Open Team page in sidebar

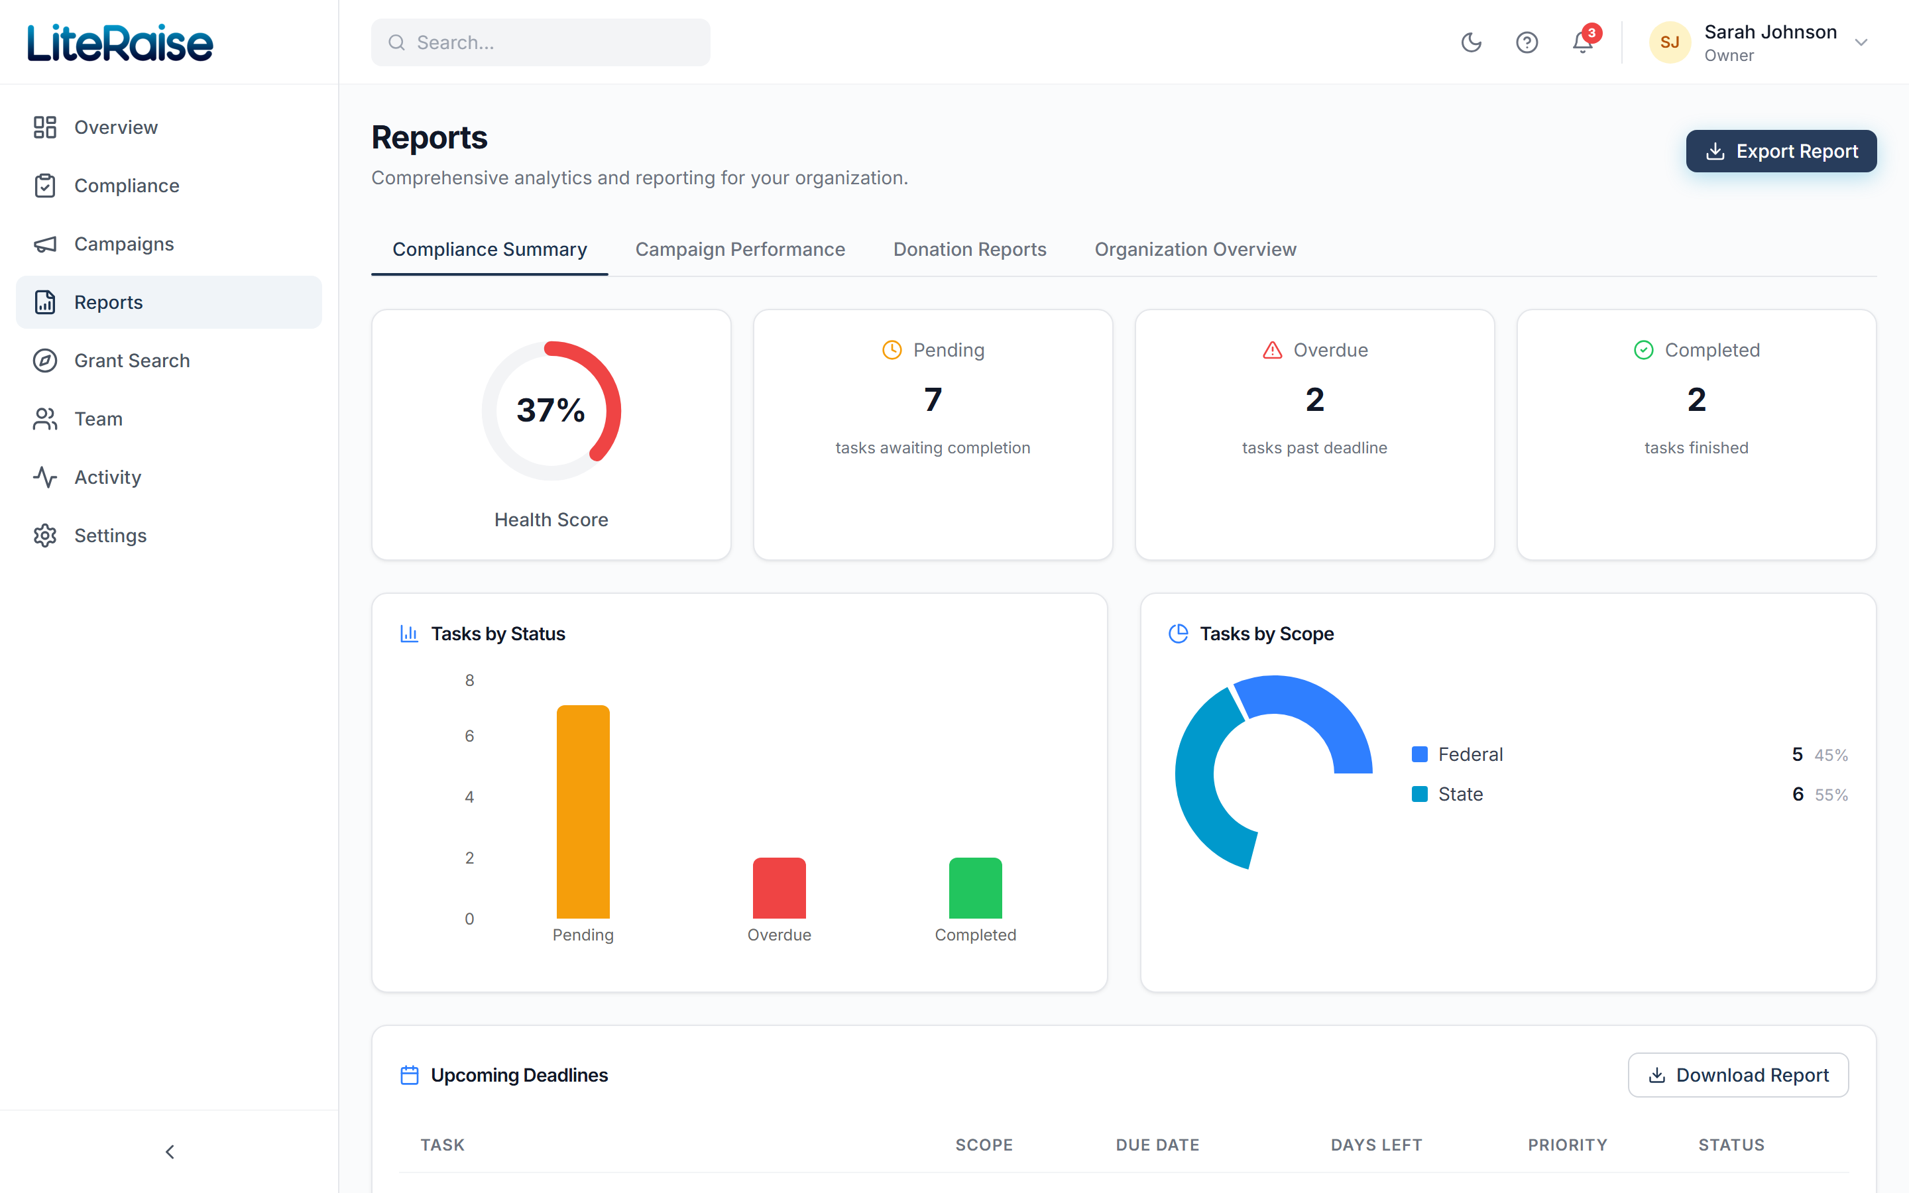coord(169,419)
